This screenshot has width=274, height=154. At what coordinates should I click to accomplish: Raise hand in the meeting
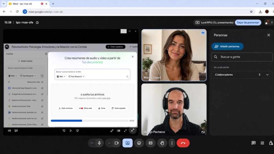pos(162,143)
